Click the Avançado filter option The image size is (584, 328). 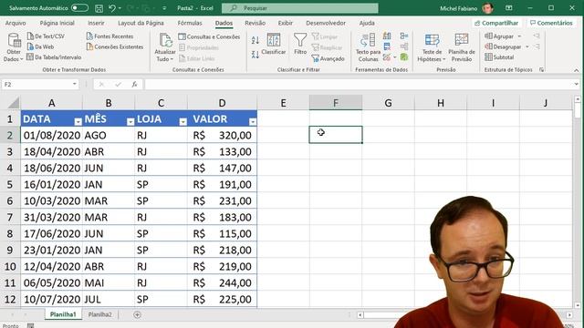click(328, 58)
